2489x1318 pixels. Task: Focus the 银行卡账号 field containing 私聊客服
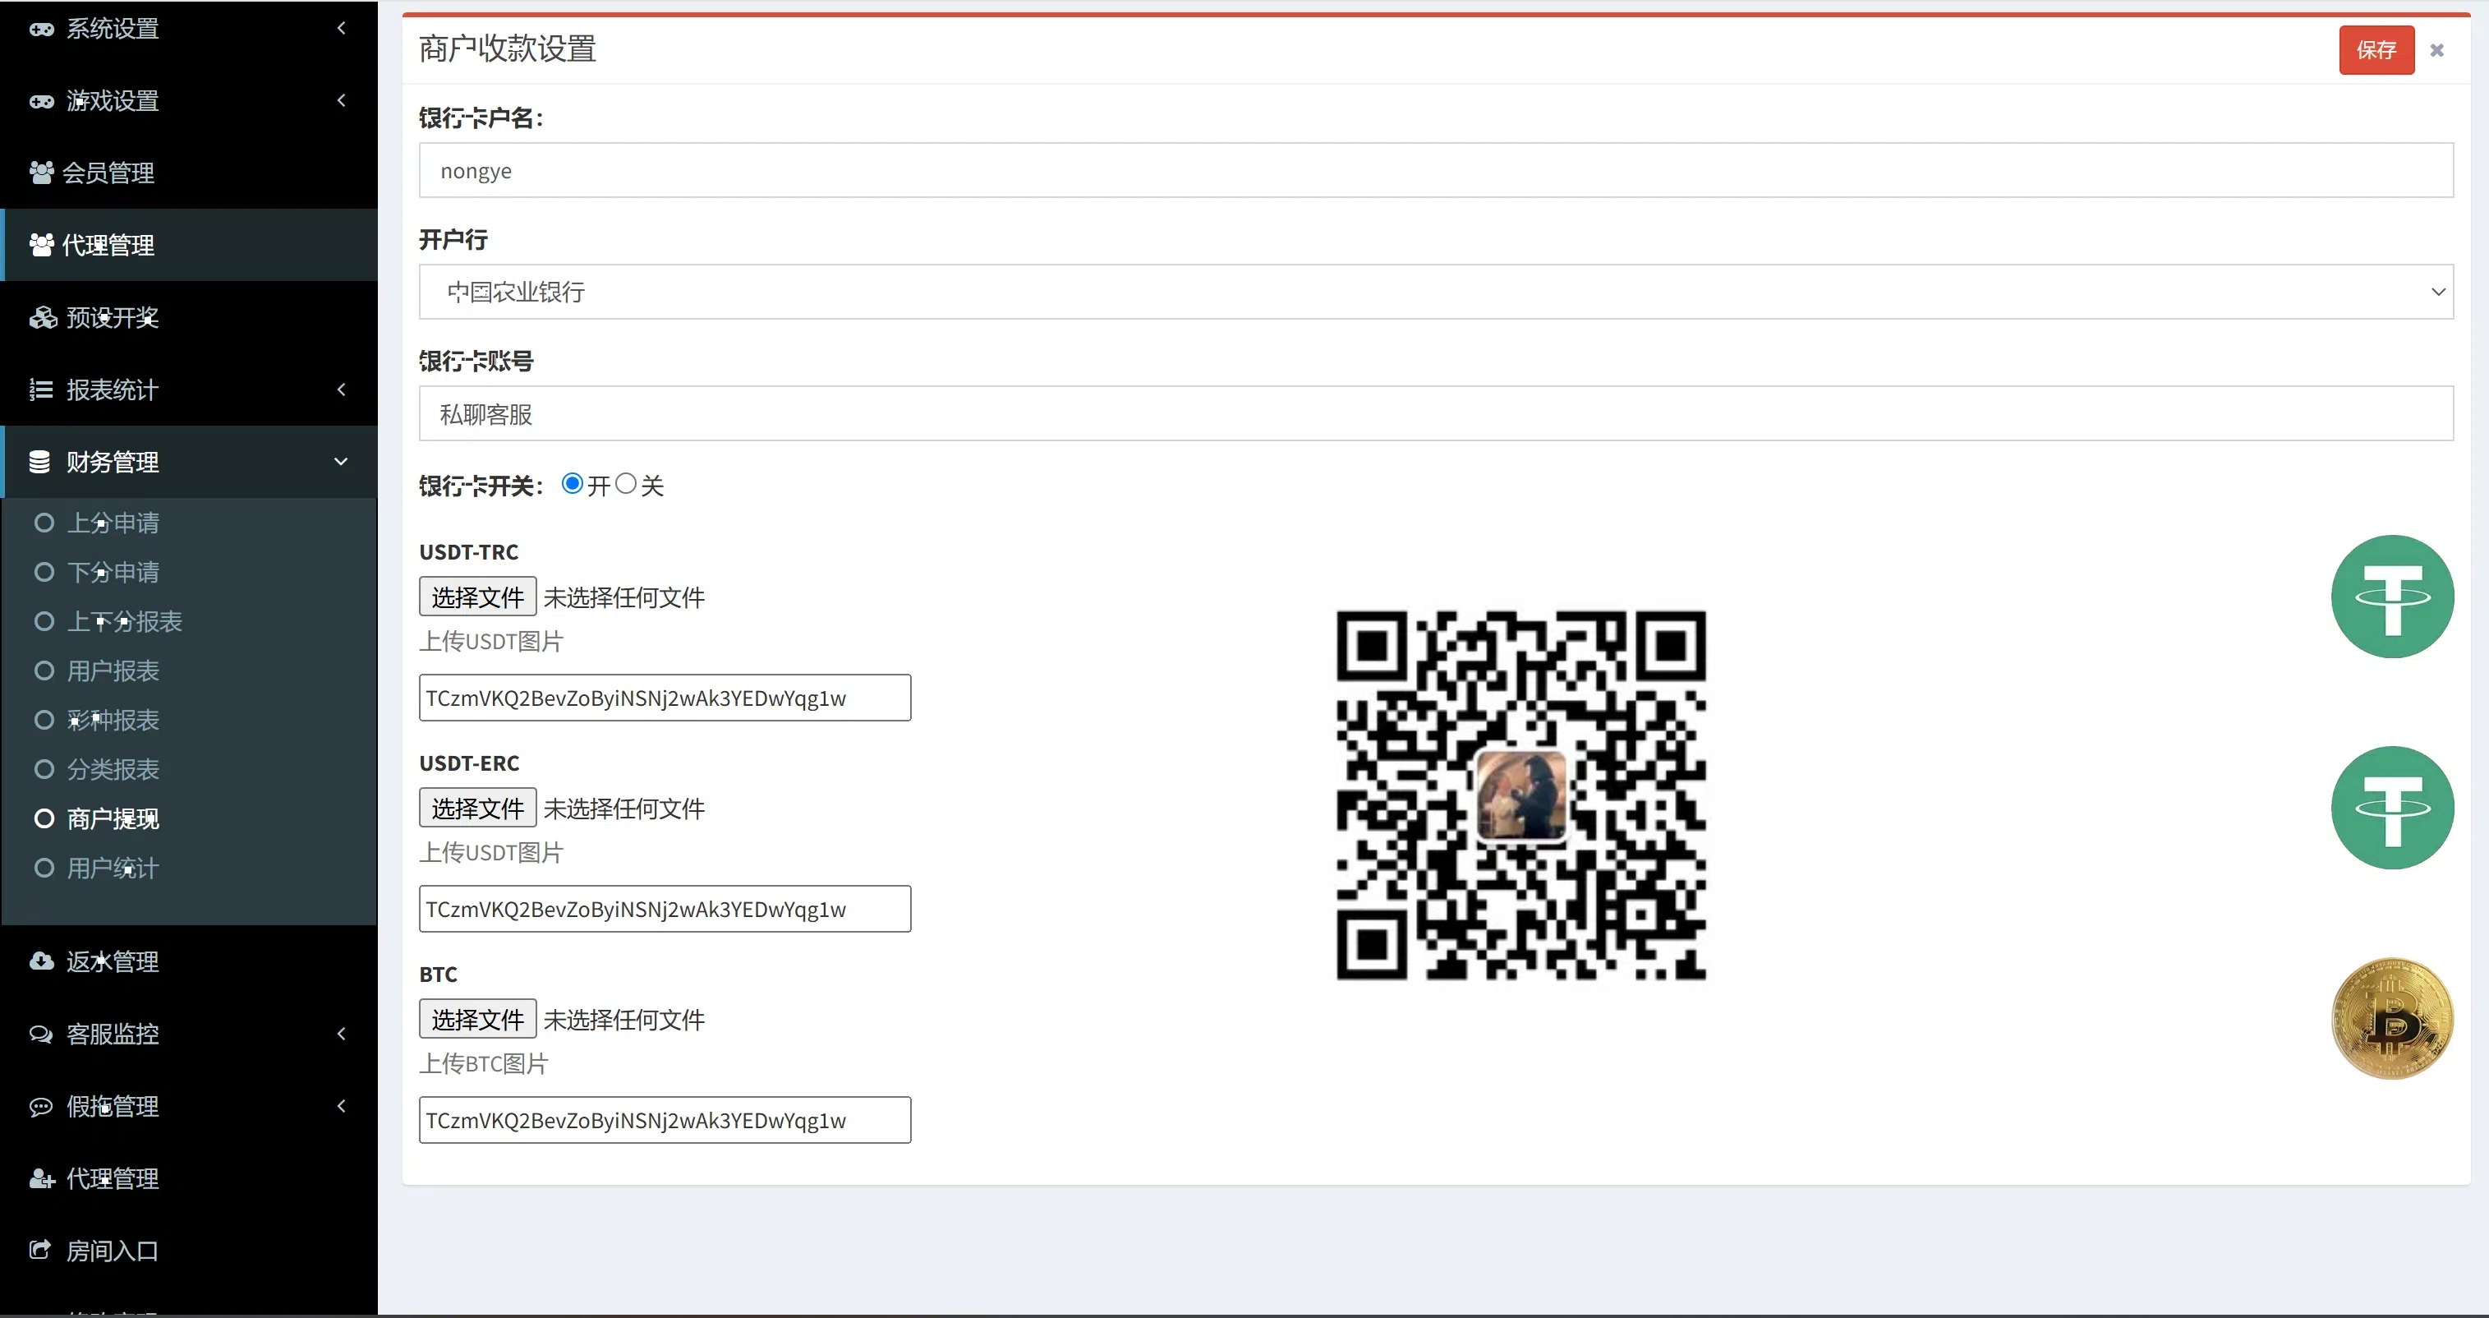coord(1436,414)
